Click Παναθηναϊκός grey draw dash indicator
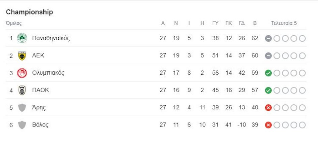The width and height of the screenshot is (318, 144). tap(268, 38)
